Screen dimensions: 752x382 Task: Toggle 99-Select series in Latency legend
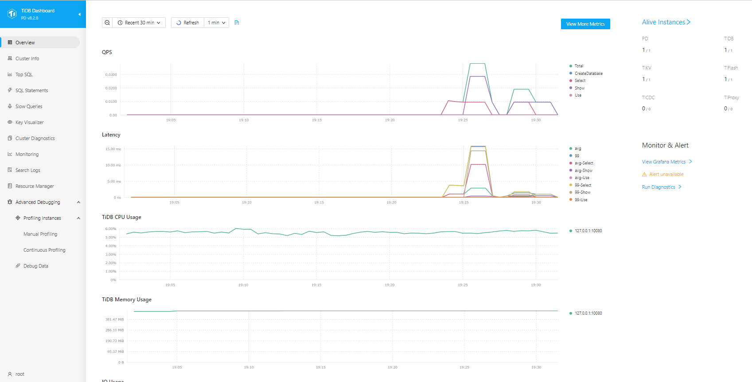pos(581,185)
